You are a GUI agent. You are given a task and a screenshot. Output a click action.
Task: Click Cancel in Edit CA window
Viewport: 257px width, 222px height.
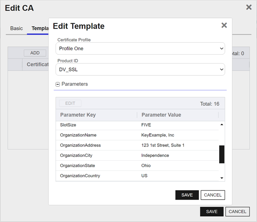pyautogui.click(x=237, y=212)
